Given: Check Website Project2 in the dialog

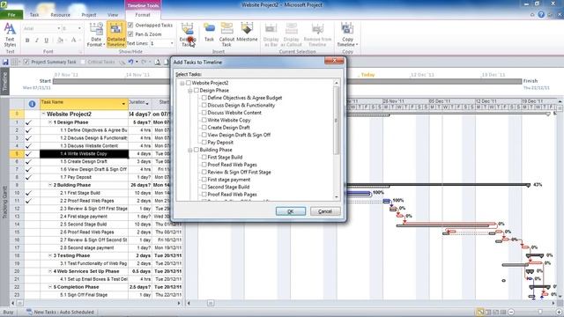Looking at the screenshot, I should 189,83.
